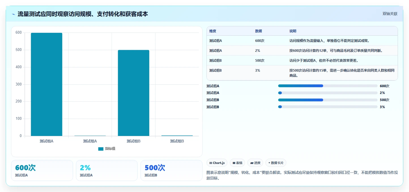
Task: Click the progress bar labeled 500次
Action: point(328,100)
